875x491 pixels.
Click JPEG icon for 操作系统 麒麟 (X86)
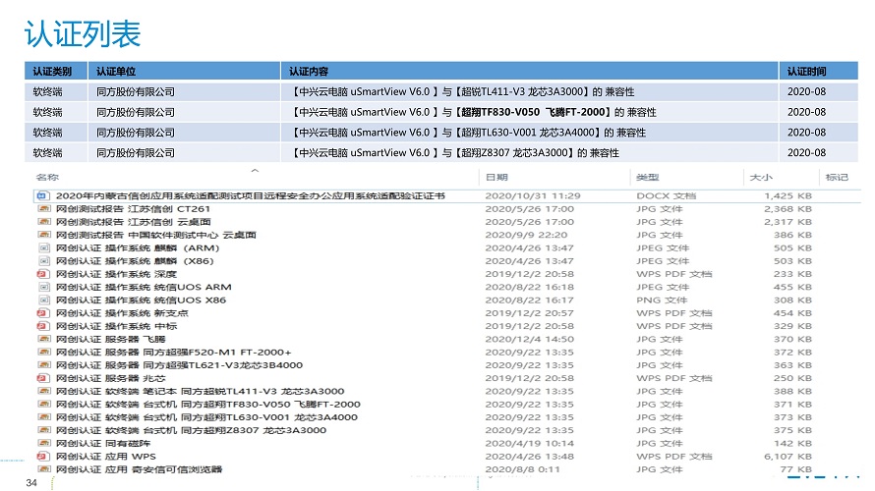click(43, 261)
